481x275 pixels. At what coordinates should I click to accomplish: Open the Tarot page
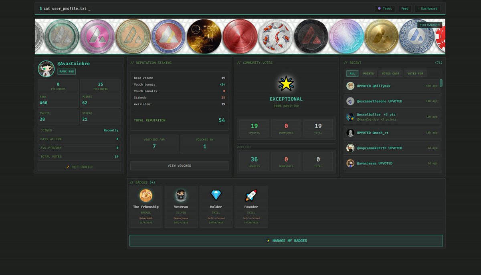[x=385, y=8]
